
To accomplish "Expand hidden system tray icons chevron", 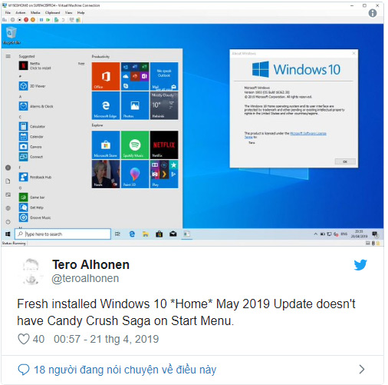I will tap(316, 234).
